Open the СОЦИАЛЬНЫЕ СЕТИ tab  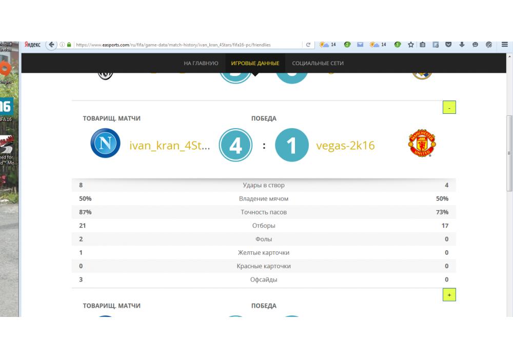(318, 63)
